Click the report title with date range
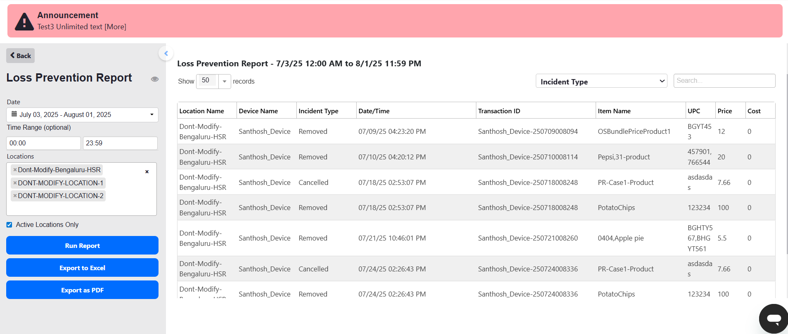788x334 pixels. point(299,63)
